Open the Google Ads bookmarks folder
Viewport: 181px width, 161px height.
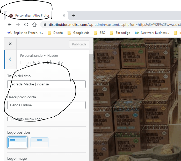pos(78,33)
